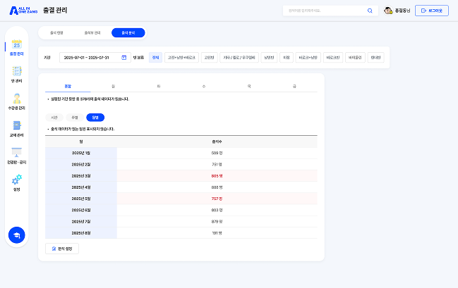Toggle the 시간 hourly view pill
Viewport: 458px width, 288px height.
tap(54, 118)
